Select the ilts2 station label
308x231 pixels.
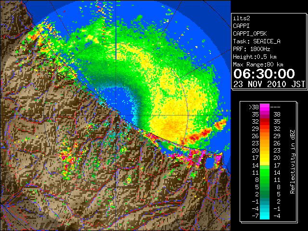pos(242,18)
